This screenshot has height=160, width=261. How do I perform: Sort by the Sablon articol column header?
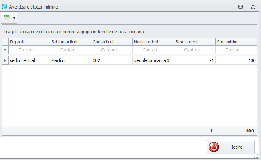pos(70,42)
